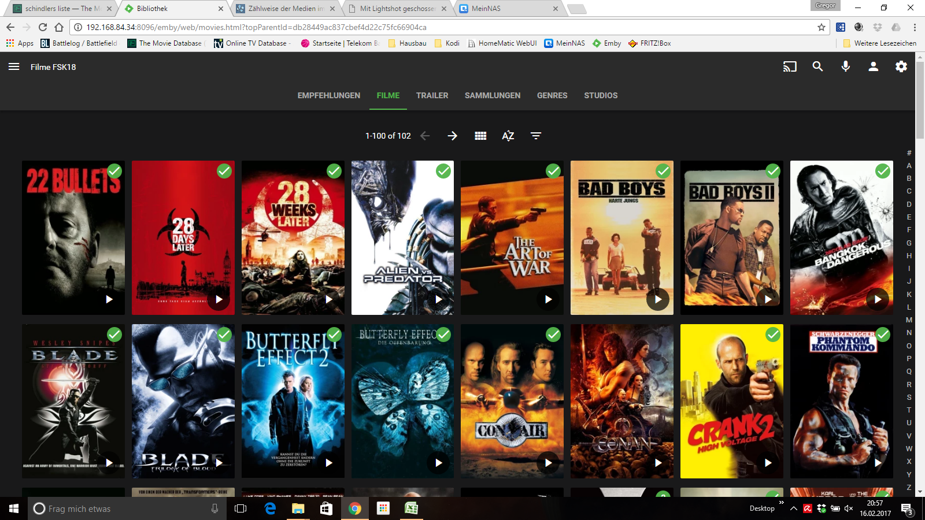This screenshot has height=520, width=925.
Task: Toggle watched checkmark on Bad Boys II
Action: (x=773, y=171)
